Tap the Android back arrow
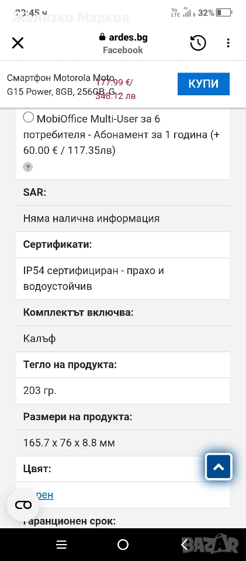This screenshot has width=246, height=561. click(x=185, y=545)
